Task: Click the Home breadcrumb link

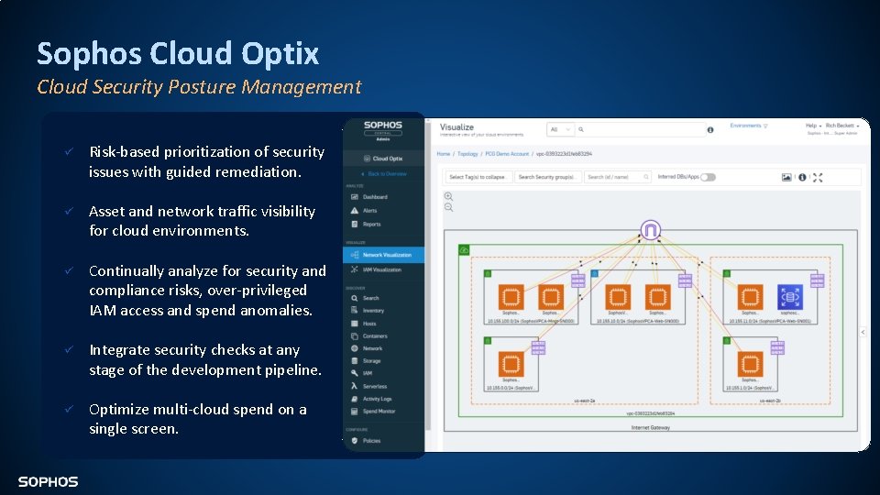Action: point(444,154)
